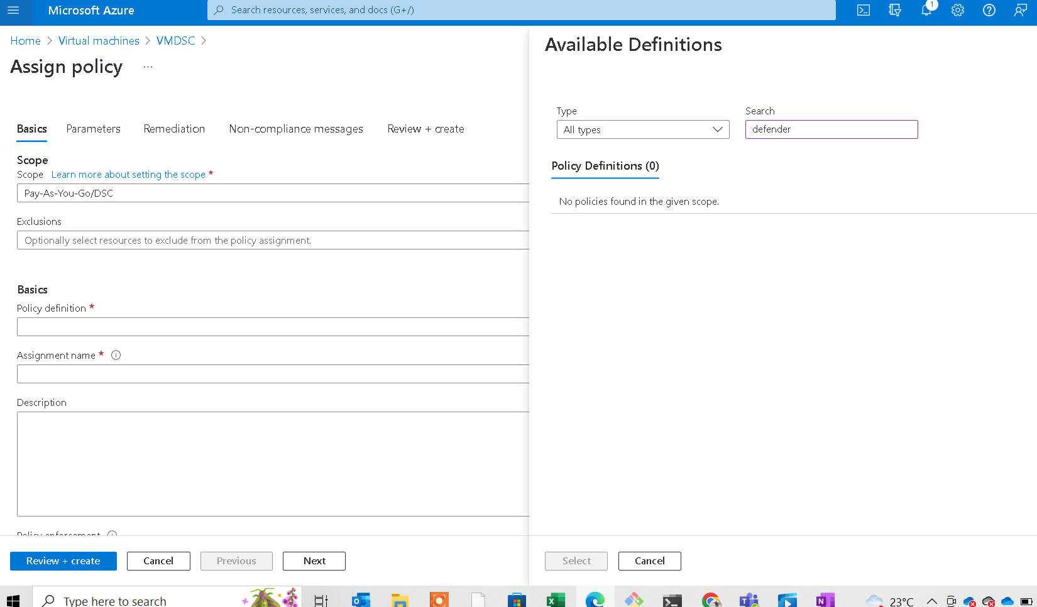1037x607 pixels.
Task: Click the Search field containing defender
Action: pyautogui.click(x=831, y=129)
